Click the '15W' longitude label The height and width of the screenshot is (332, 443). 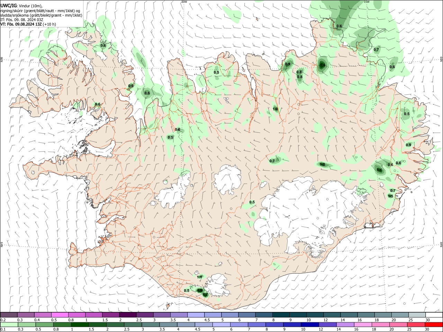click(367, 2)
